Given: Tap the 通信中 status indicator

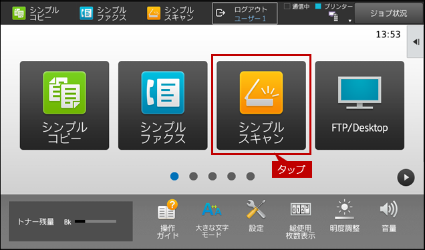Looking at the screenshot, I should pyautogui.click(x=297, y=7).
